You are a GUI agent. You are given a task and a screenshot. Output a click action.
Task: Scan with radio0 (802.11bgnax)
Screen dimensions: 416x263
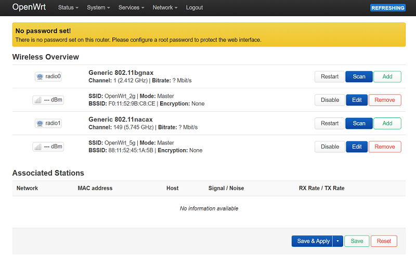click(359, 76)
